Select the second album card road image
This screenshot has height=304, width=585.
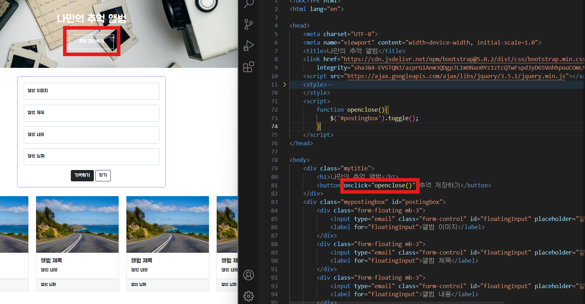coord(77,224)
